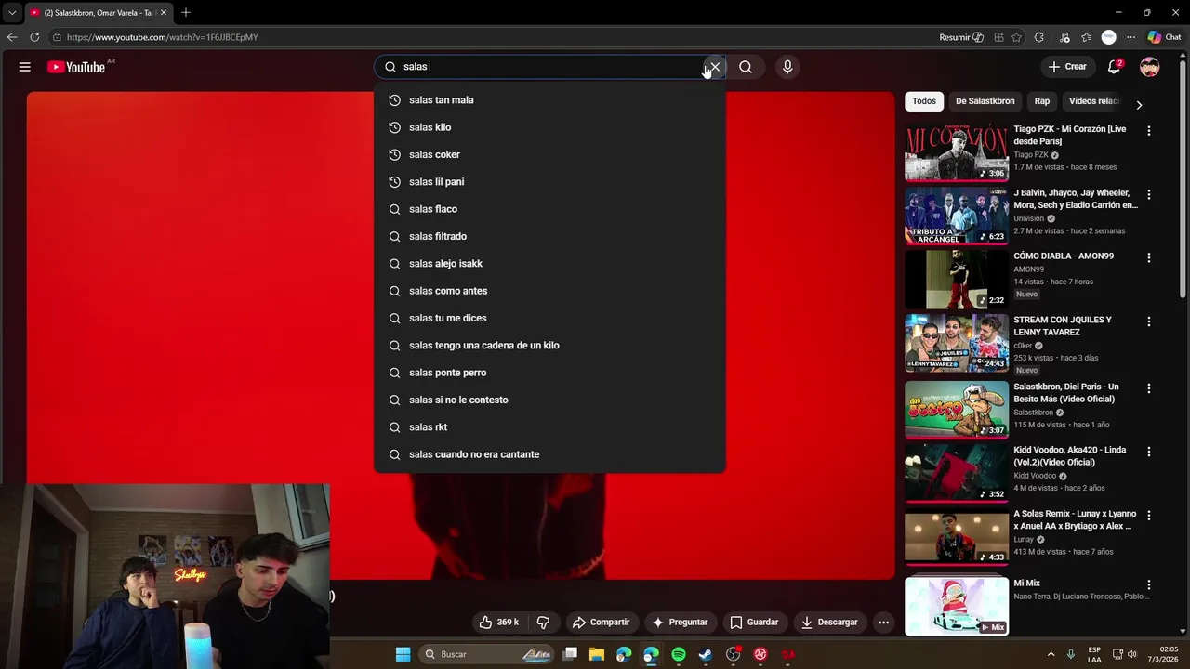1190x669 pixels.
Task: Open more actions three-dot button below video
Action: pyautogui.click(x=884, y=623)
